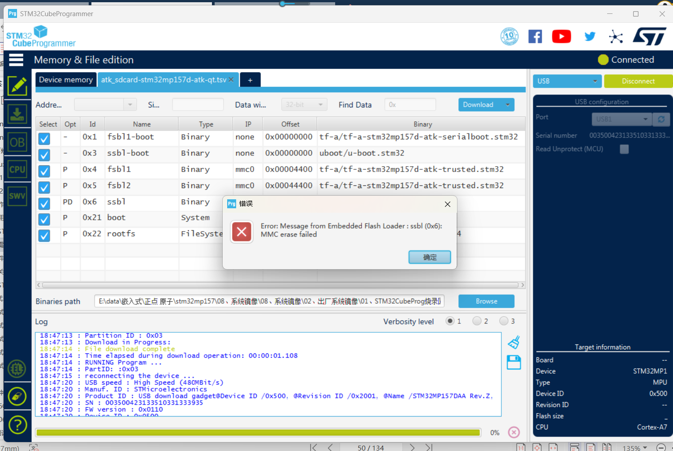The height and width of the screenshot is (451, 673).
Task: Open the eraser full chip erase icon
Action: coord(17,397)
